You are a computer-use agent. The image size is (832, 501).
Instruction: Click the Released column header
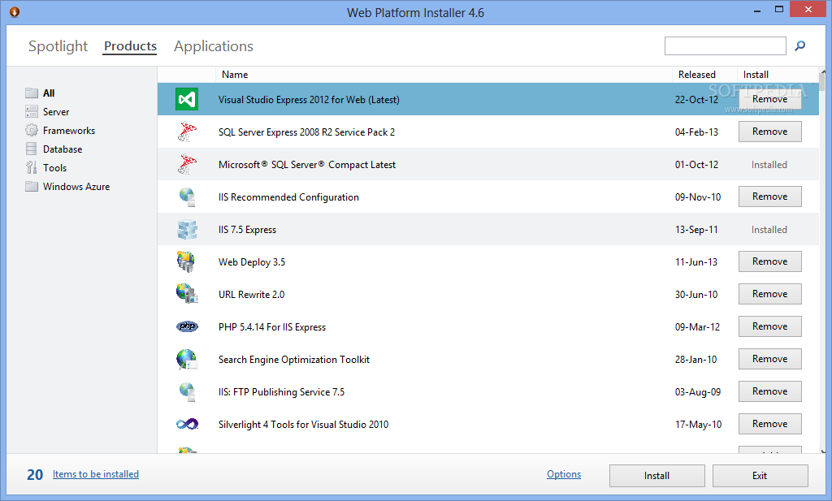coord(704,75)
